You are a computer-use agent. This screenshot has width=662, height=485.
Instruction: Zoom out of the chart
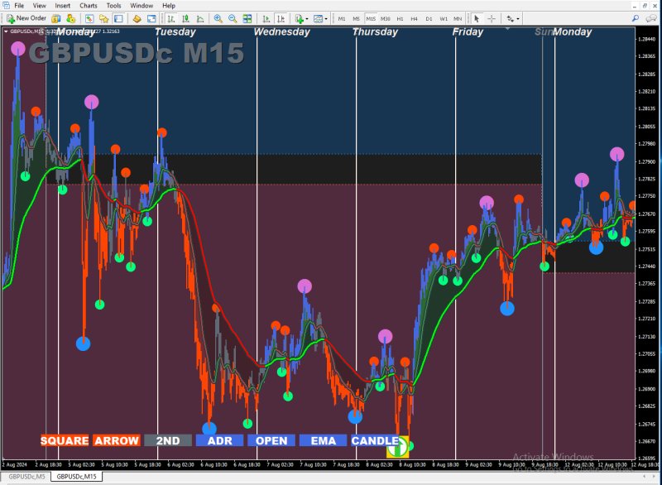click(233, 18)
